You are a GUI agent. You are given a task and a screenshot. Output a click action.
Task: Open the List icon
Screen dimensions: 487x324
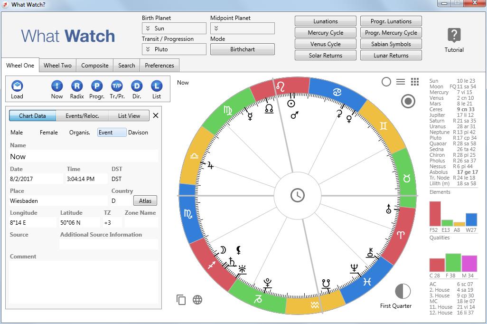point(157,86)
